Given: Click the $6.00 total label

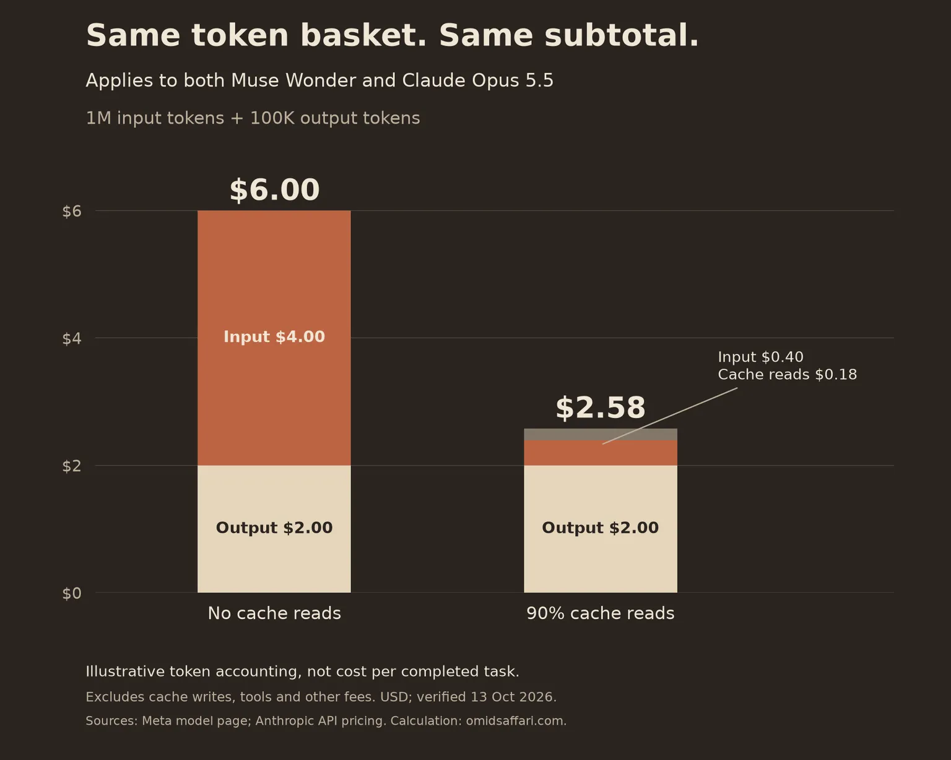Looking at the screenshot, I should pyautogui.click(x=274, y=190).
